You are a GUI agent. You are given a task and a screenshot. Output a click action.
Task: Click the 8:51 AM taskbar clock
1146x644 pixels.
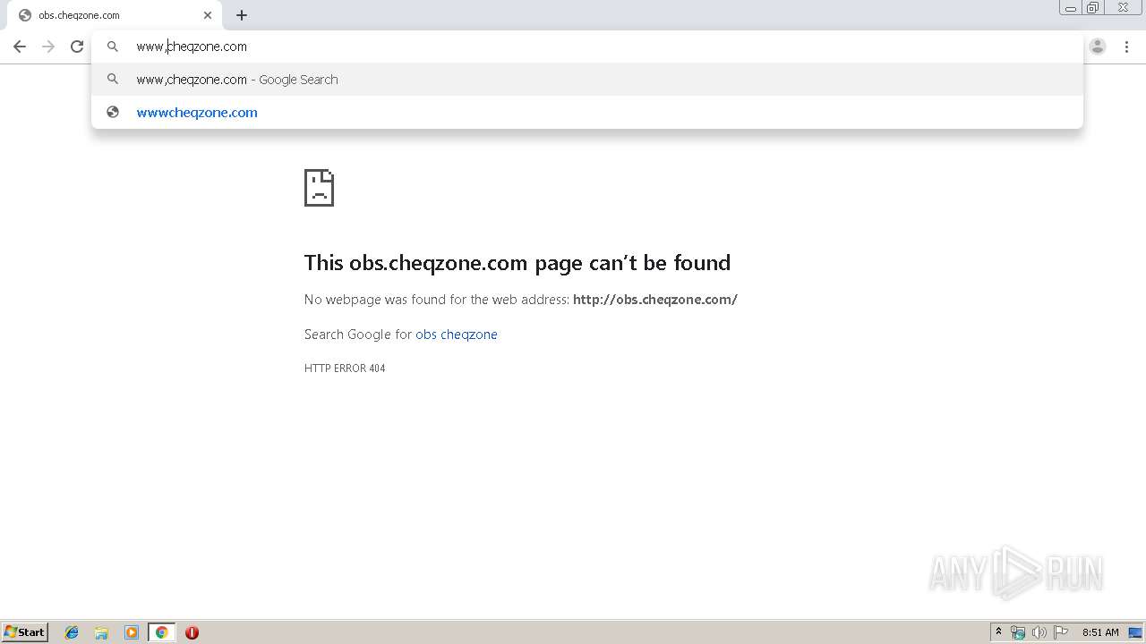click(1100, 632)
